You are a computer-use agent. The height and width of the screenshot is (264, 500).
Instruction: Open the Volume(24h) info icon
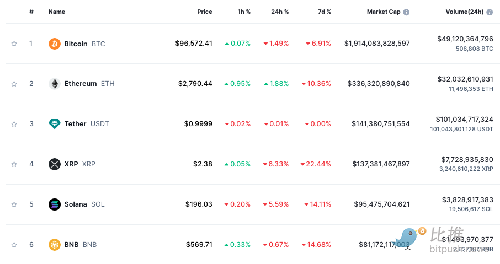(x=489, y=12)
